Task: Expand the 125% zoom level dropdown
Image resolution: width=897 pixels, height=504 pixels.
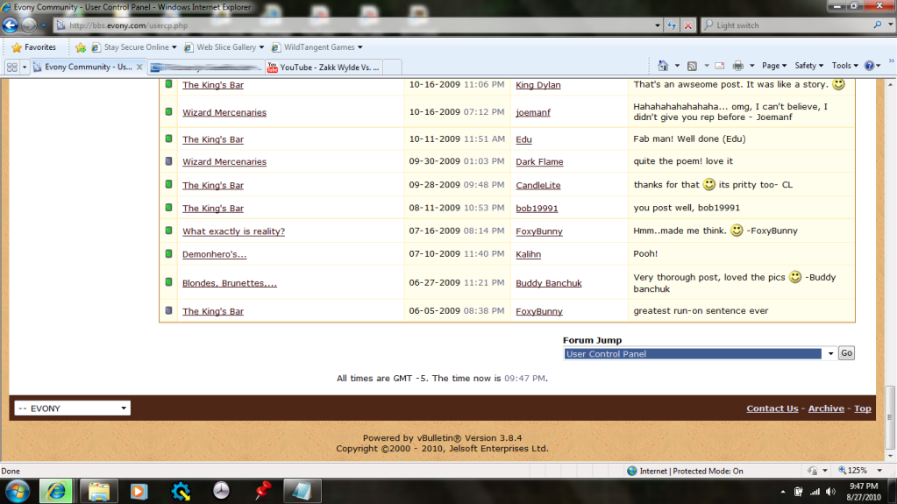Action: [884, 471]
